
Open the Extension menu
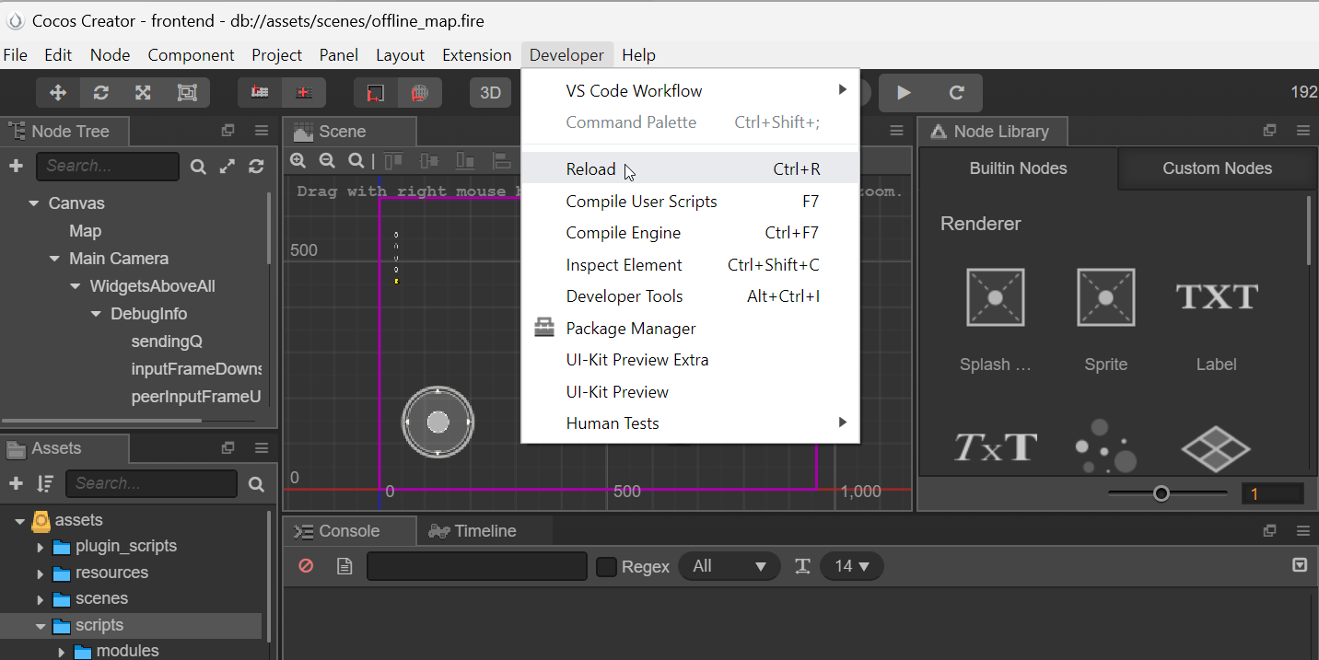point(476,55)
